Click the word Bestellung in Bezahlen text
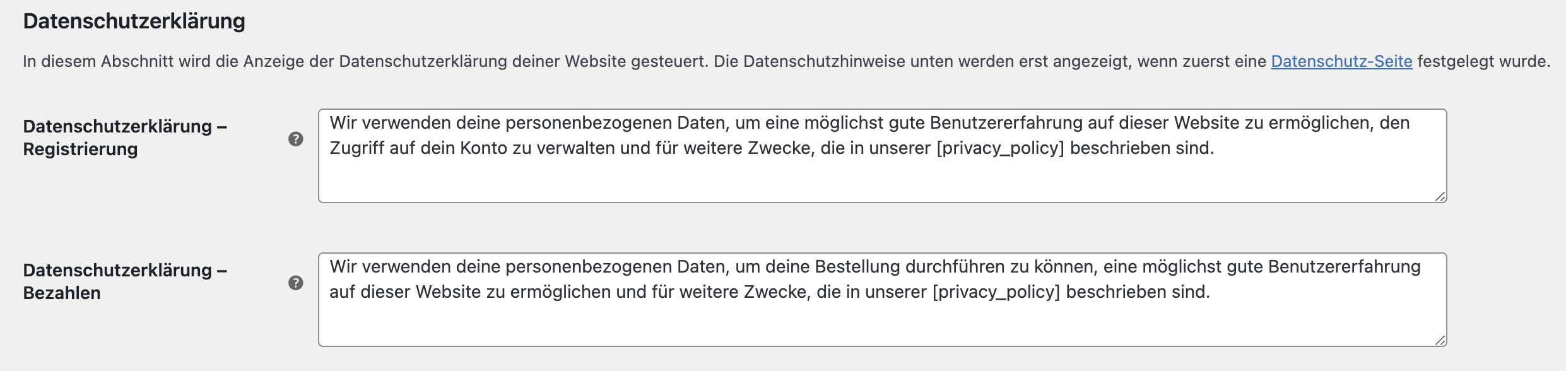Viewport: 1566px width, 371px height. tap(857, 267)
